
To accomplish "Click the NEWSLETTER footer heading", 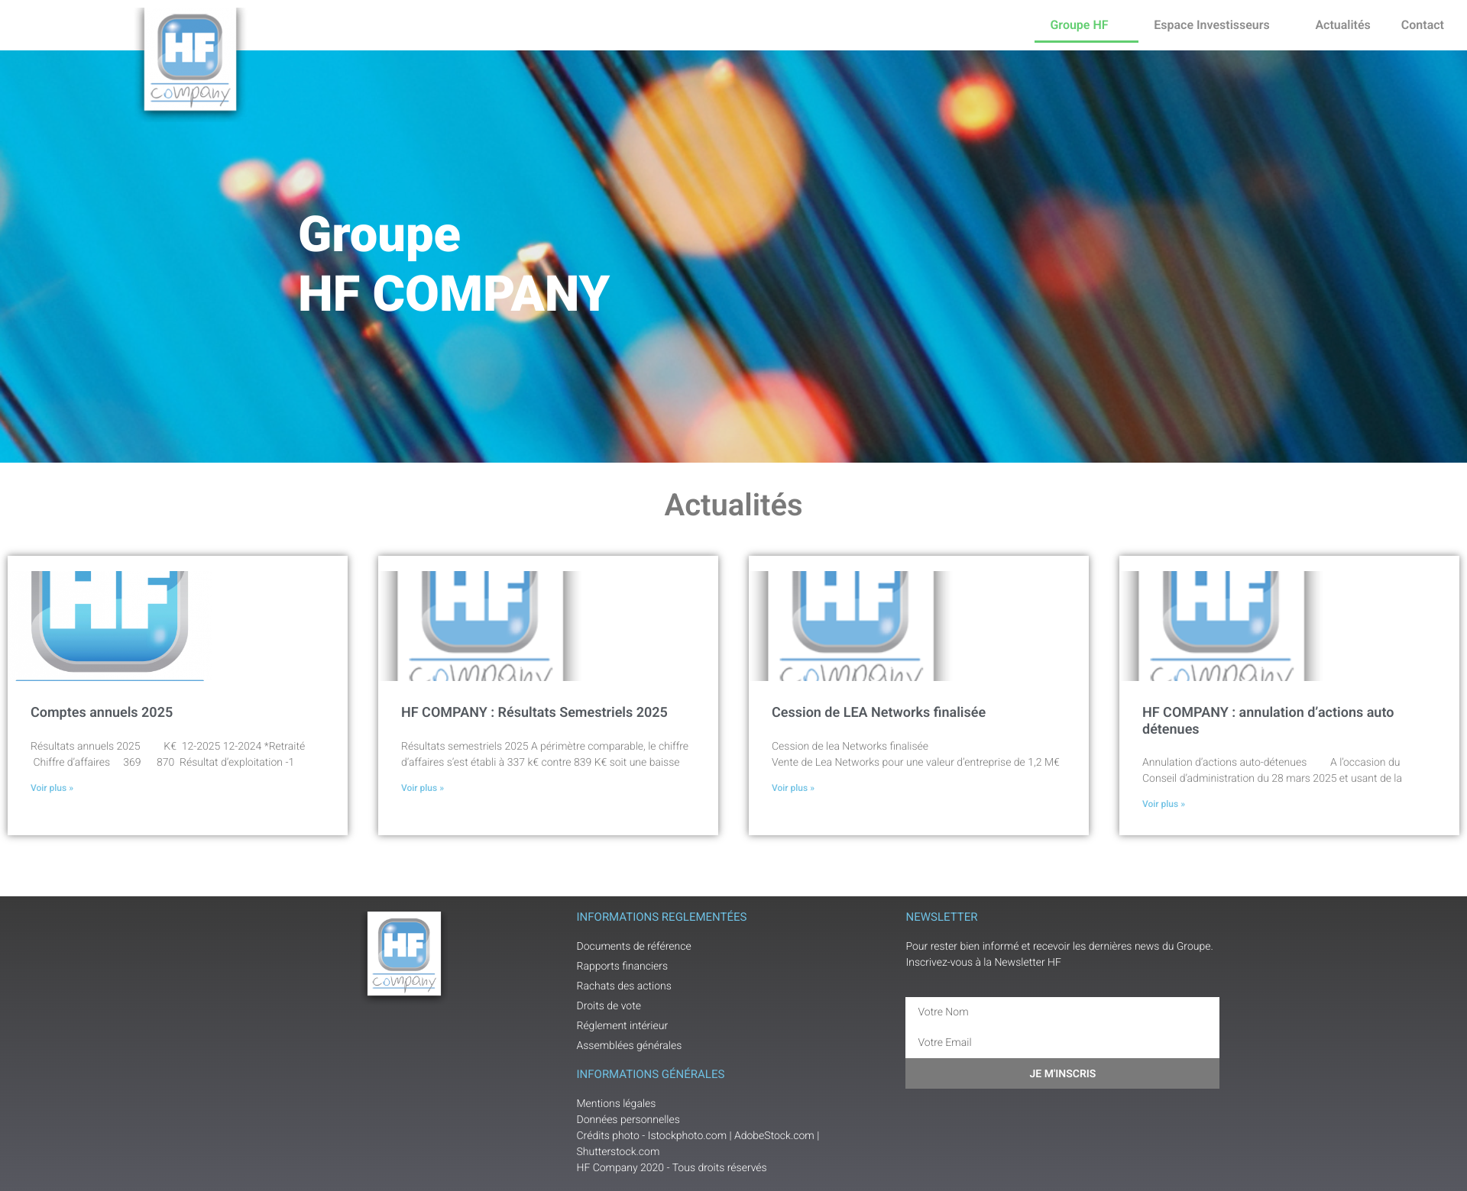I will click(941, 917).
